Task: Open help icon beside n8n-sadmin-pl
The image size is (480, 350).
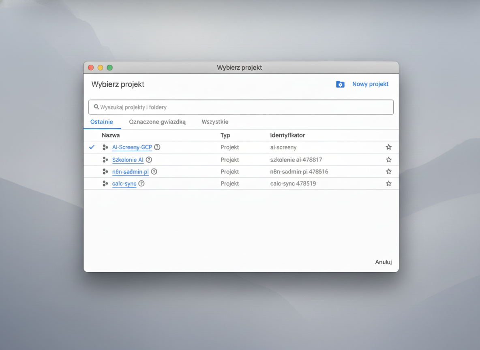Action: tap(154, 172)
